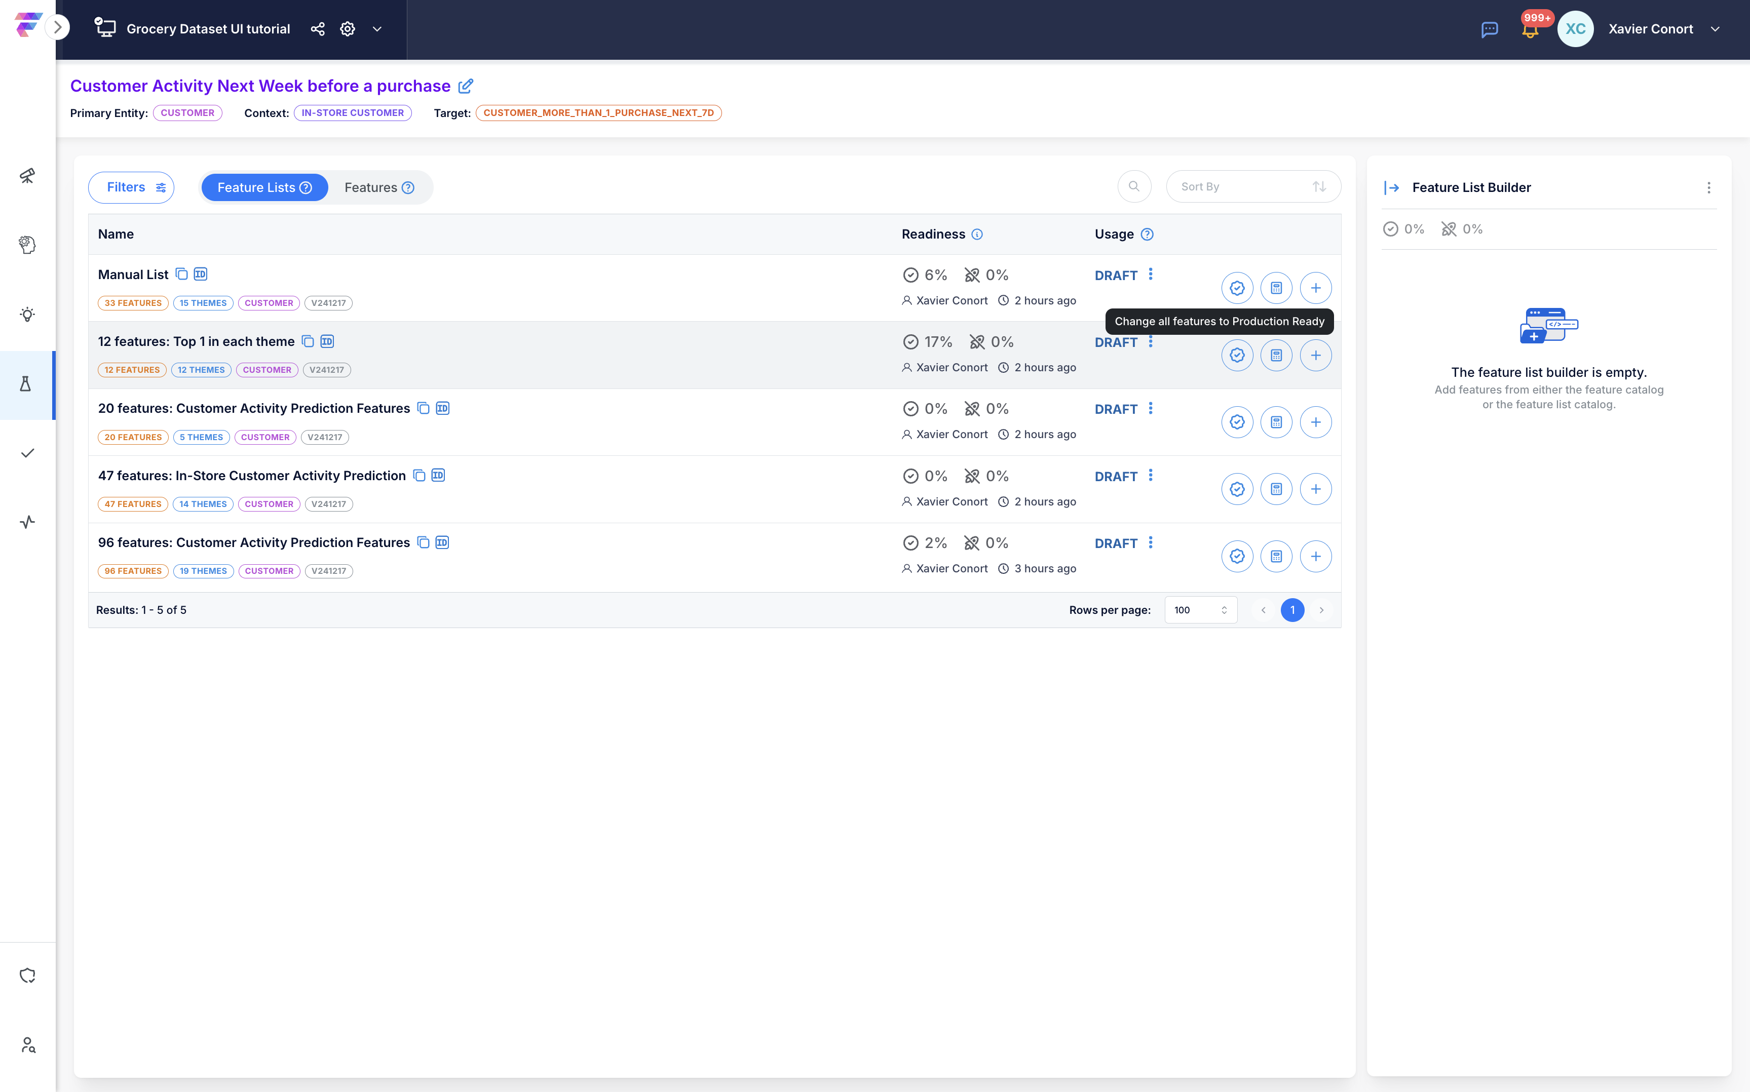The width and height of the screenshot is (1750, 1092).
Task: Make Manual List features production ready
Action: coord(1237,288)
